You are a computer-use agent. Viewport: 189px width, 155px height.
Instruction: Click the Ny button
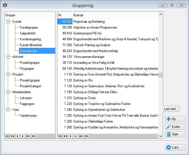pos(175,119)
